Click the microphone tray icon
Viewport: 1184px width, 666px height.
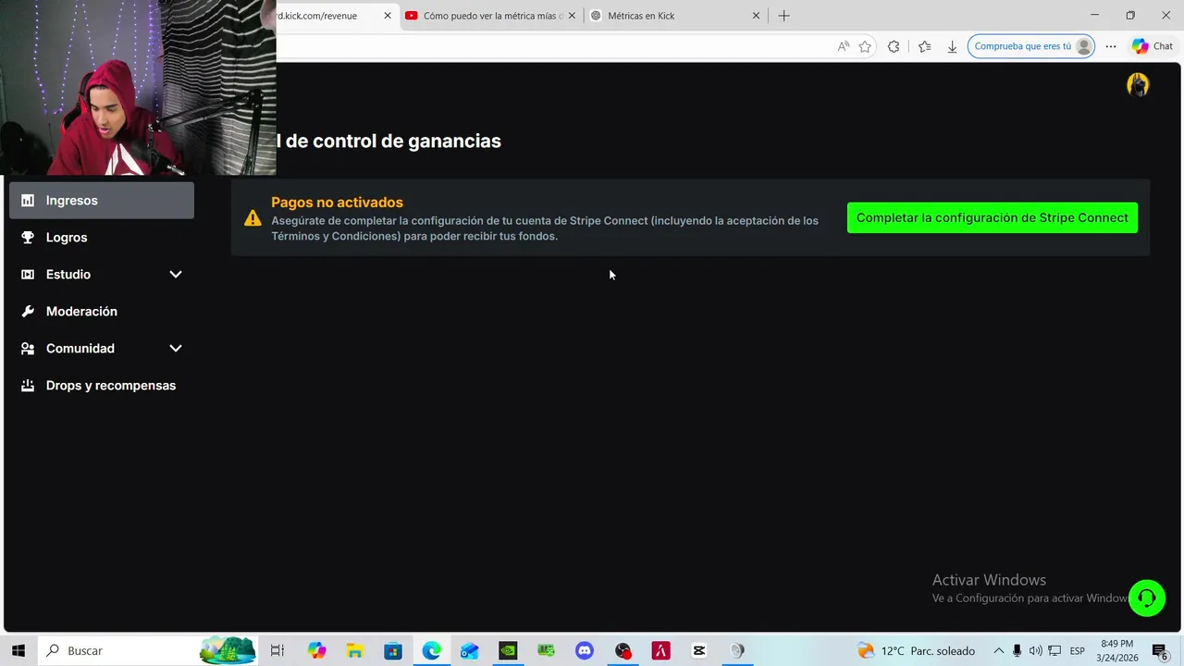(1017, 650)
